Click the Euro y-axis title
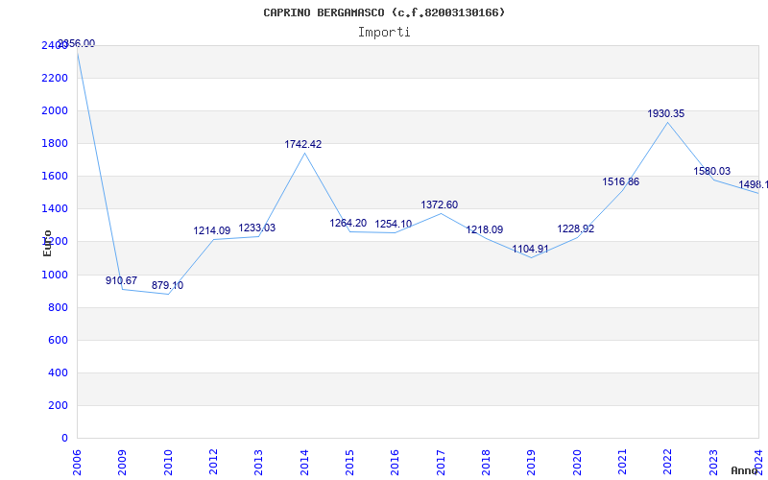The height and width of the screenshot is (480, 768). (47, 244)
